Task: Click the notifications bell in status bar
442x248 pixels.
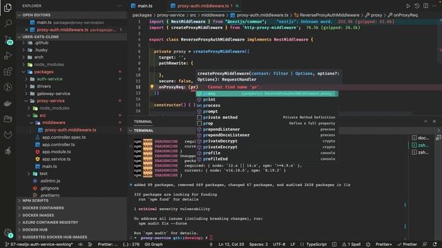Action: pos(434,245)
